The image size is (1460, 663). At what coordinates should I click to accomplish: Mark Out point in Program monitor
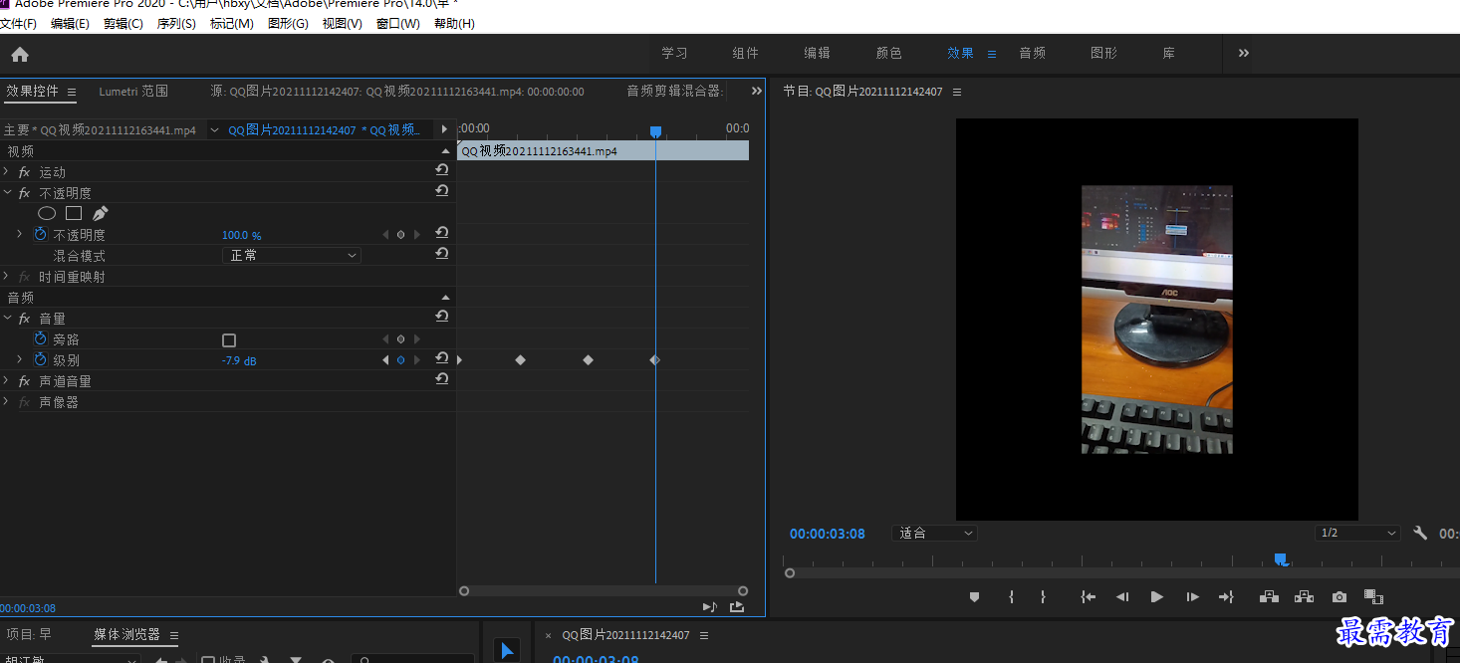pos(1043,597)
